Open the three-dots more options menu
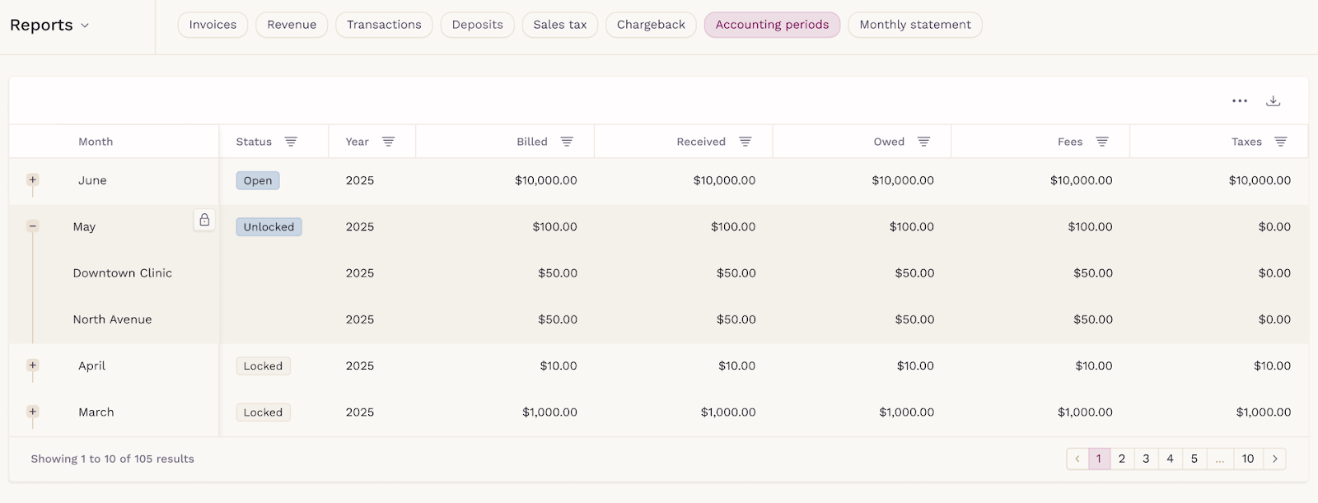 pyautogui.click(x=1240, y=100)
